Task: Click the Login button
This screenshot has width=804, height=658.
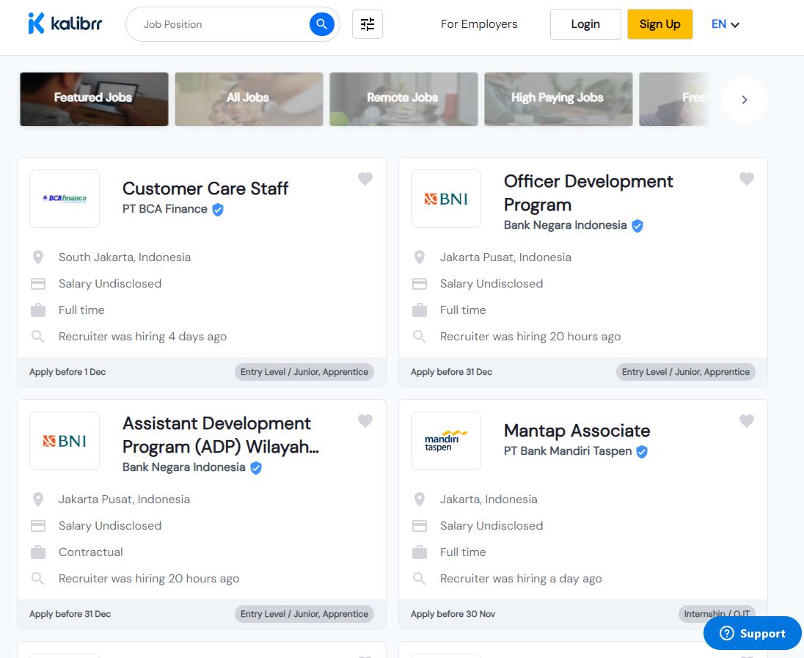Action: tap(585, 24)
